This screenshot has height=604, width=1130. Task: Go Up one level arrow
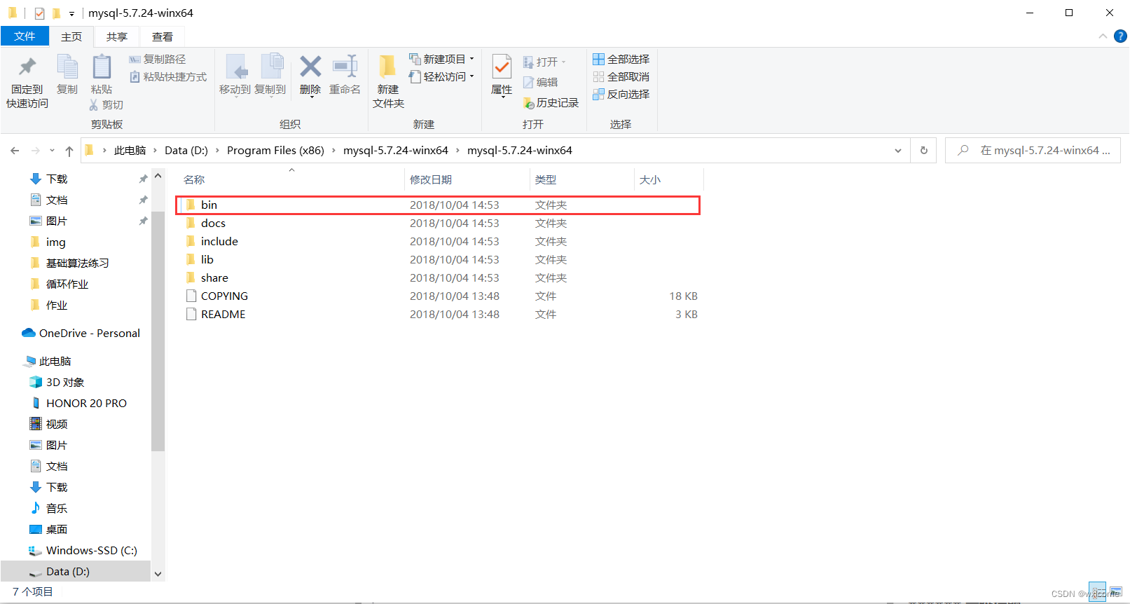[x=69, y=151]
